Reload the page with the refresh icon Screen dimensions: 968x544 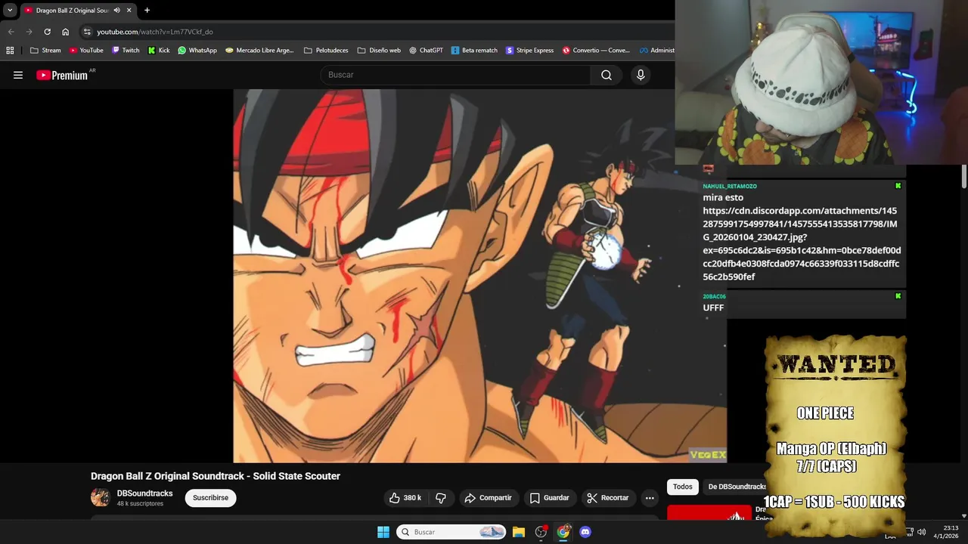47,32
